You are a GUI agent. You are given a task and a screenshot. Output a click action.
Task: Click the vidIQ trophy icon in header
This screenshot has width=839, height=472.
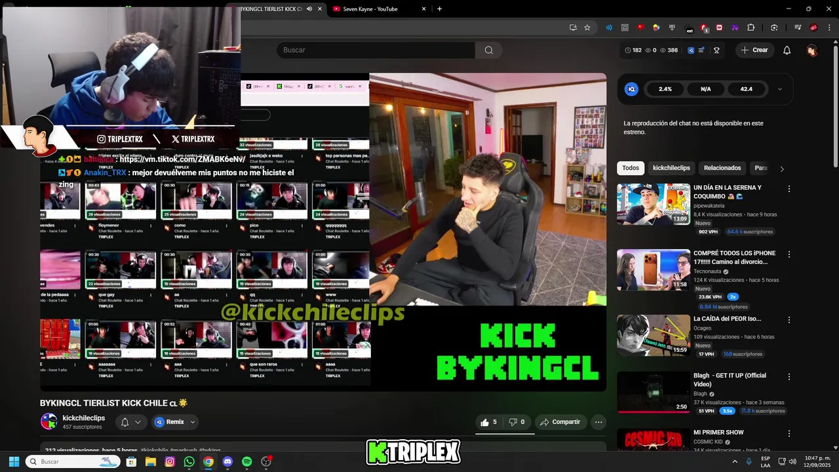[716, 50]
